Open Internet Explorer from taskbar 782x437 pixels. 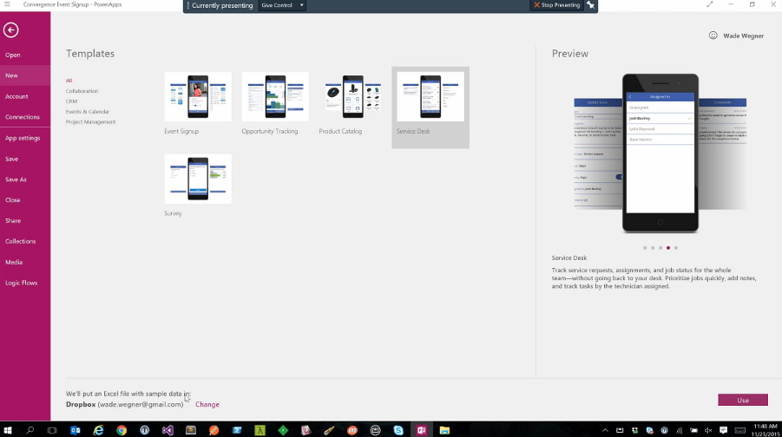pyautogui.click(x=98, y=430)
